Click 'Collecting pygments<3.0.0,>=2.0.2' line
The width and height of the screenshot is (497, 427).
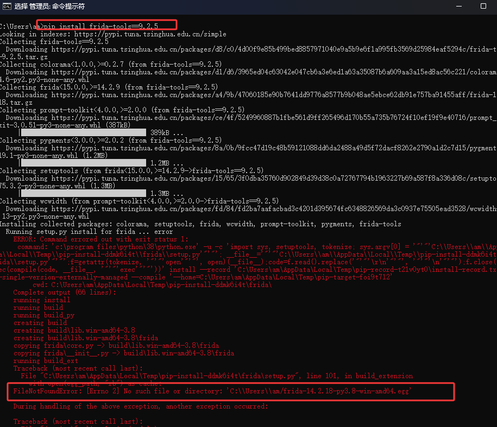click(x=111, y=140)
